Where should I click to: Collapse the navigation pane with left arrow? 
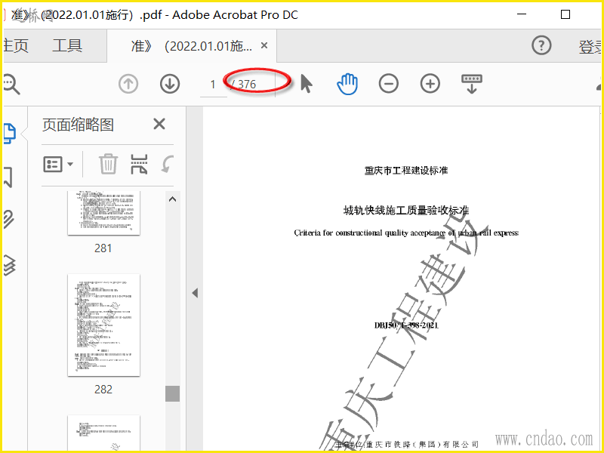195,293
